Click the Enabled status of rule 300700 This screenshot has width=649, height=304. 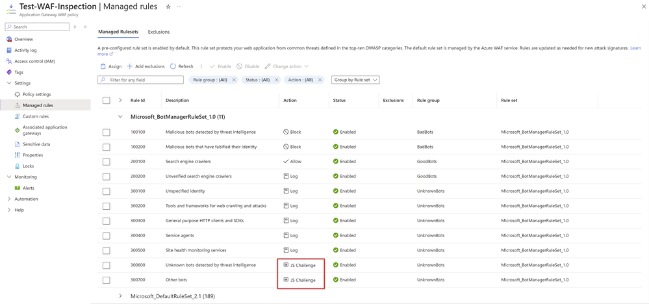(344, 280)
